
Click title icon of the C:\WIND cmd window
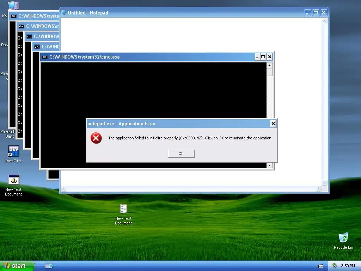coord(37,47)
